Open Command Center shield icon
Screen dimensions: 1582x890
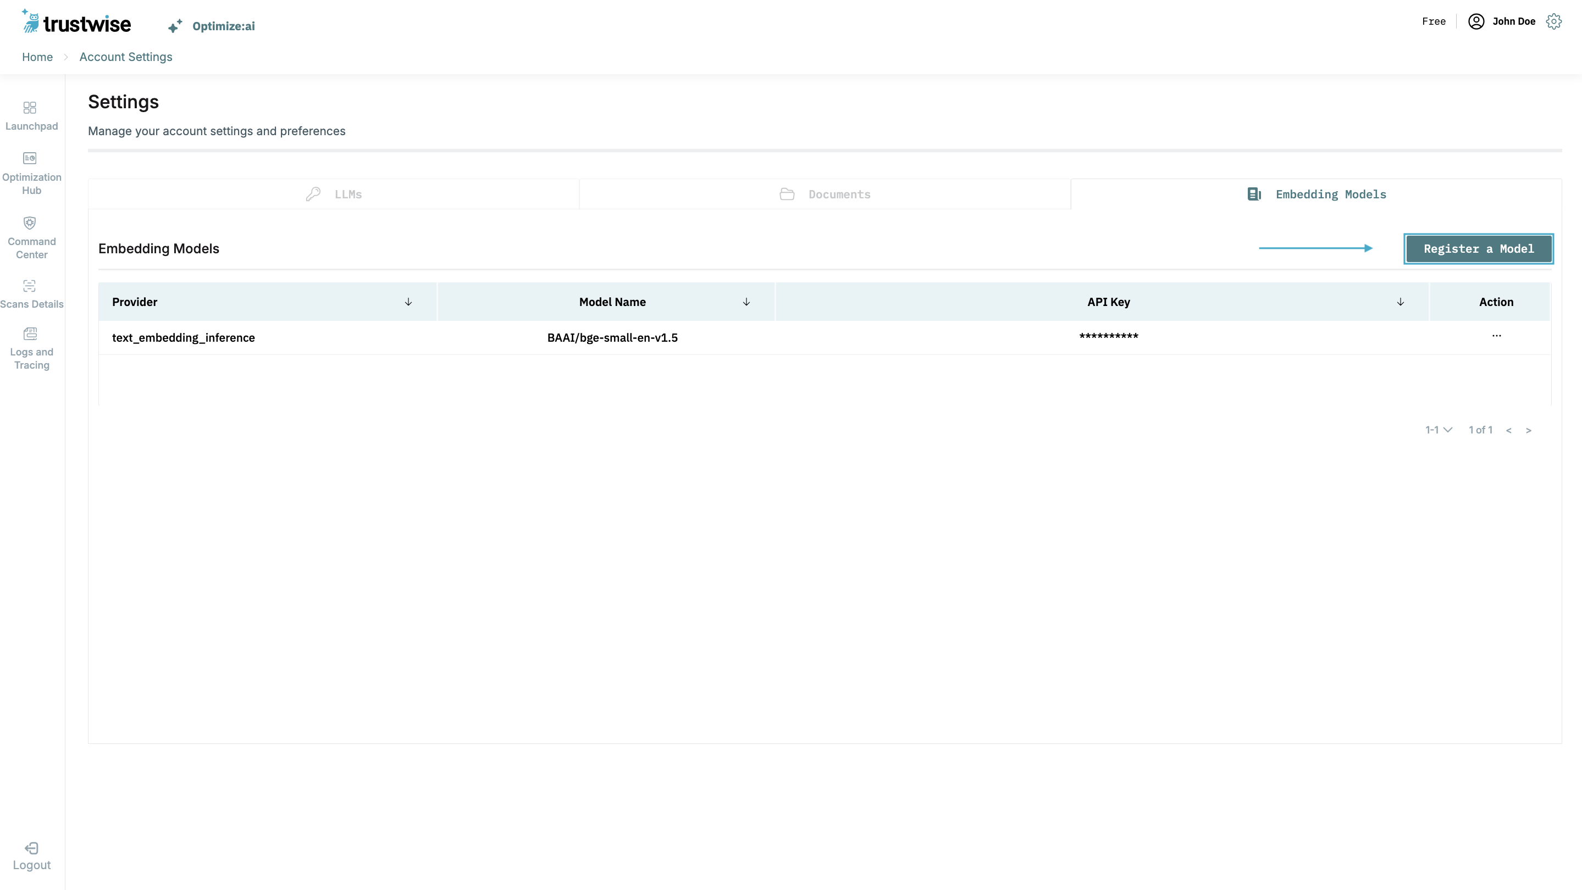coord(30,223)
